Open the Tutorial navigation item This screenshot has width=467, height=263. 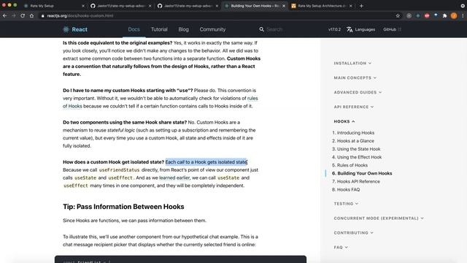tap(159, 29)
